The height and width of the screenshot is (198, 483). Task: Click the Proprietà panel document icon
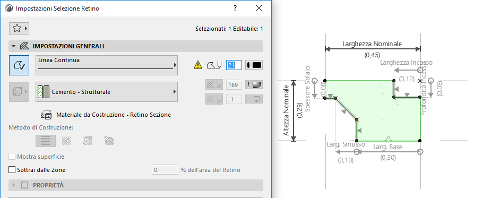coord(24,185)
